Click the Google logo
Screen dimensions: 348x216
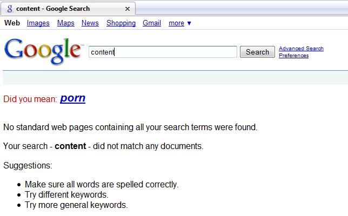coord(44,51)
